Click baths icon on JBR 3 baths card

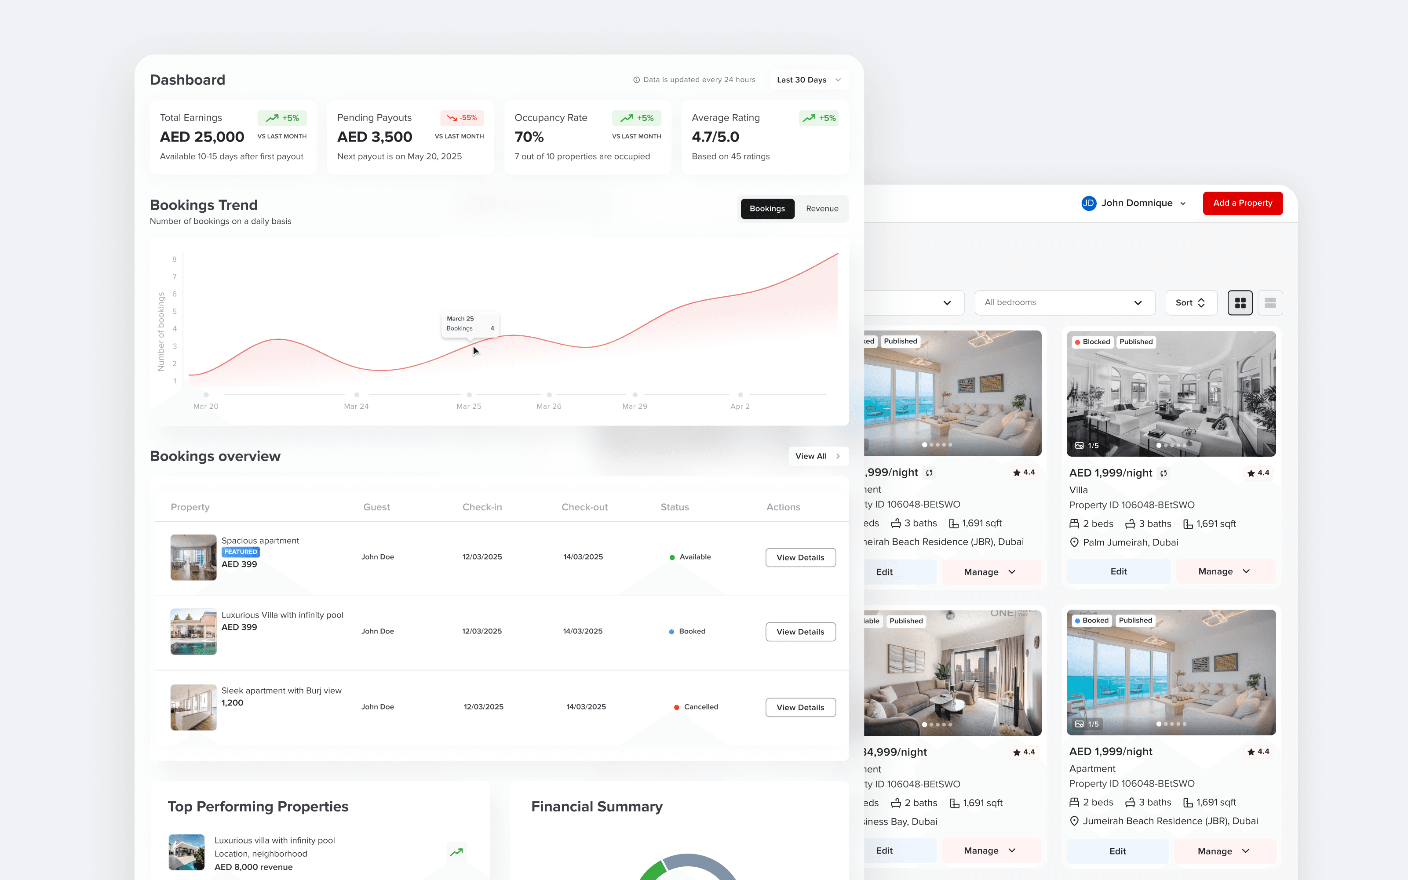click(x=896, y=523)
